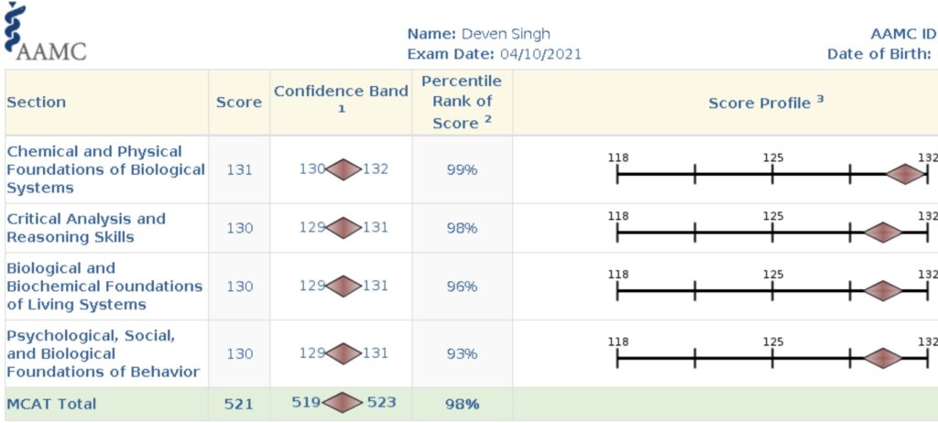The image size is (938, 423).
Task: Click the Chemical and Physical score profile diamond
Action: [x=906, y=174]
